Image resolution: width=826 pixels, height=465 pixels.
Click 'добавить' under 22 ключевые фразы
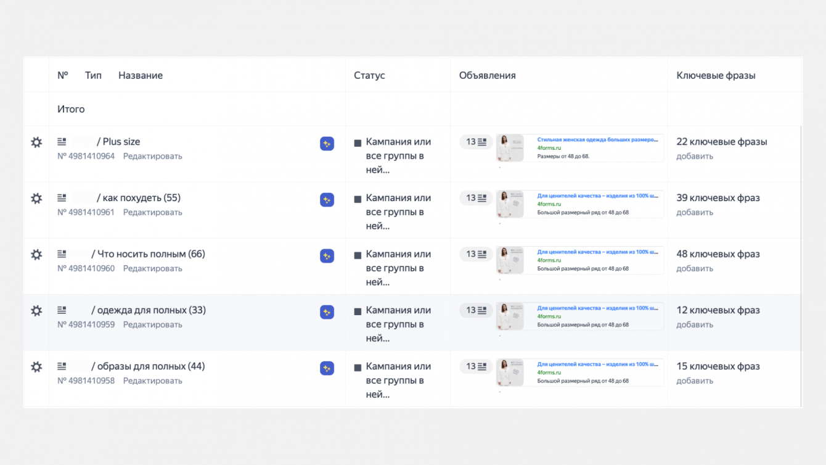pos(695,157)
